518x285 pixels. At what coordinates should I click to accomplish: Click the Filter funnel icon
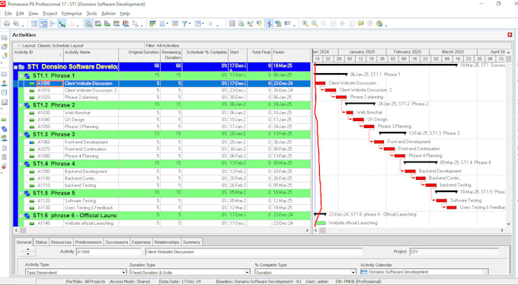pyautogui.click(x=184, y=24)
